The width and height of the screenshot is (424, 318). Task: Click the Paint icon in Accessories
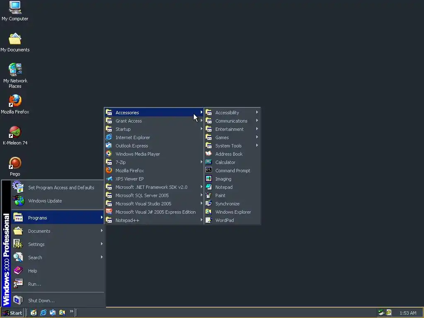209,195
